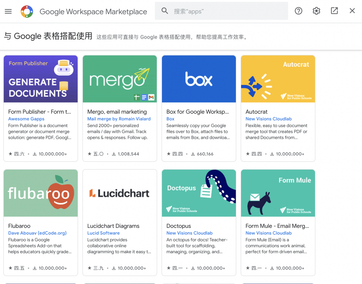Visit the Box developer link
Image resolution: width=362 pixels, height=284 pixels.
[170, 119]
